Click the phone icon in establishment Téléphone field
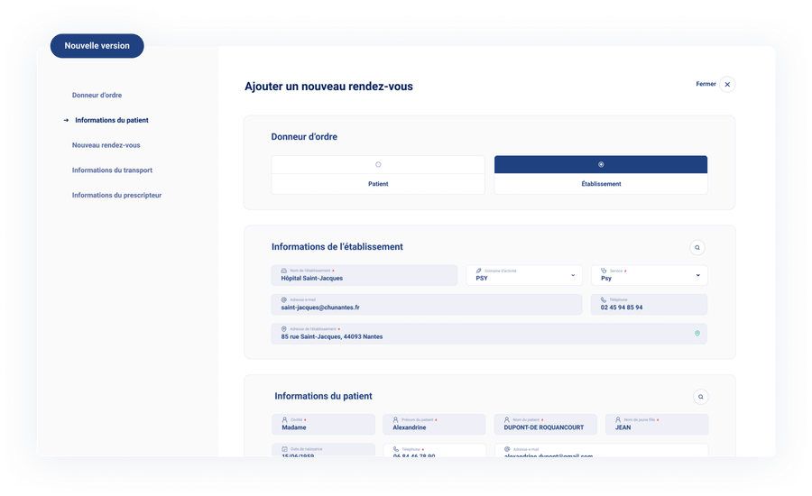The height and width of the screenshot is (496, 812). (603, 299)
